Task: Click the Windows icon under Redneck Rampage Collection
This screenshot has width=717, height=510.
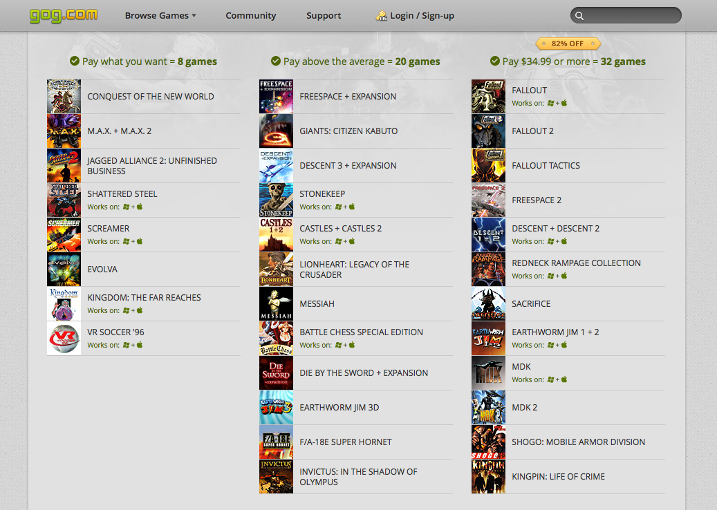Action: pos(550,276)
